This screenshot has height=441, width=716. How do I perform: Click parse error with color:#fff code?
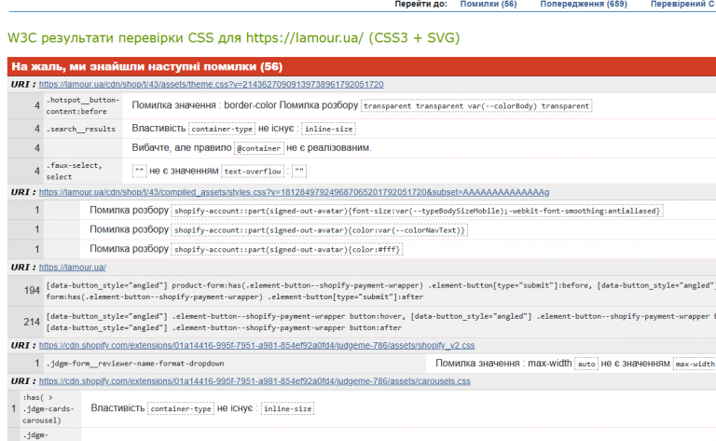pos(287,250)
